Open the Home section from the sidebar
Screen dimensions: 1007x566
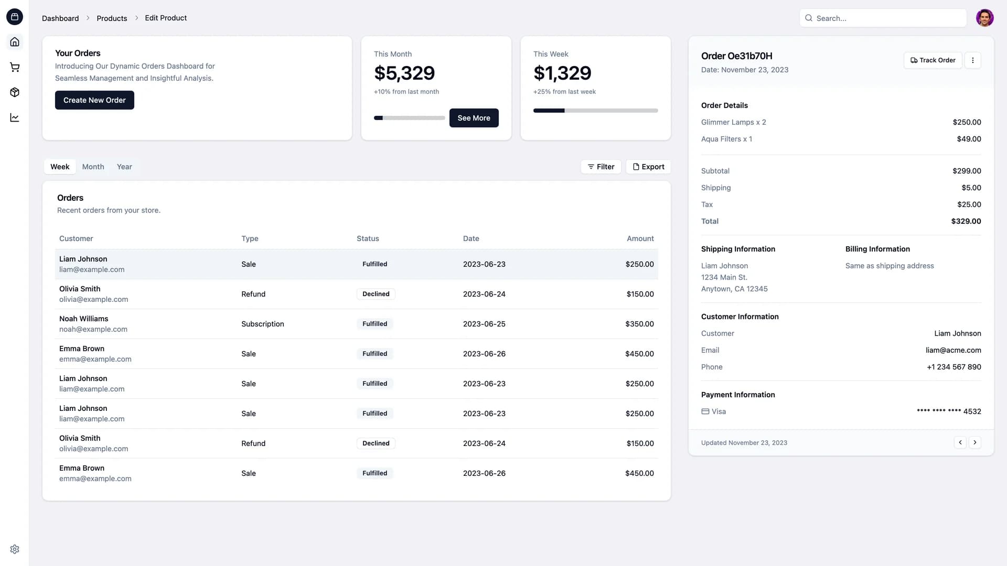15,42
